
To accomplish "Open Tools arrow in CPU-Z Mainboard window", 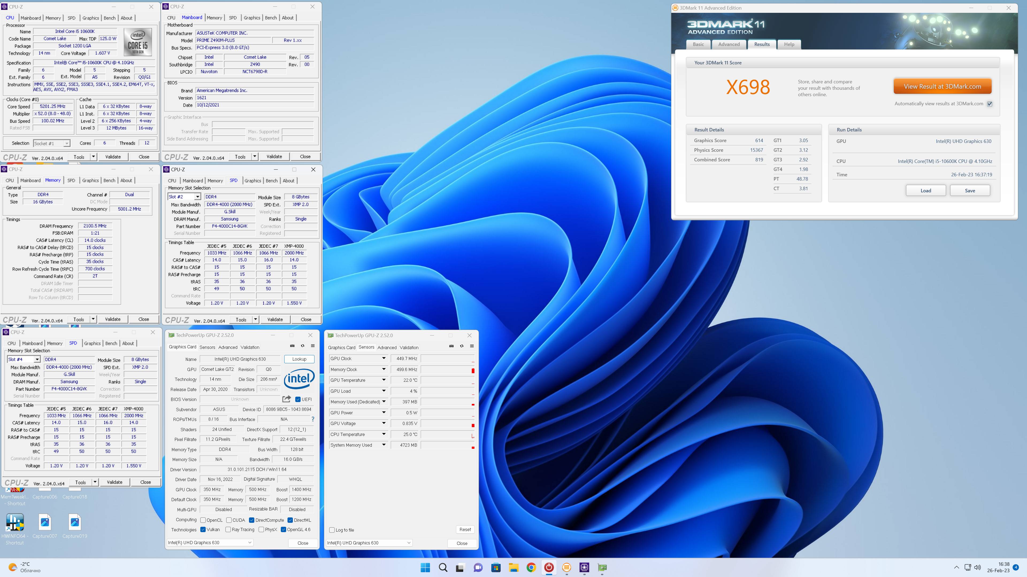I will 254,157.
